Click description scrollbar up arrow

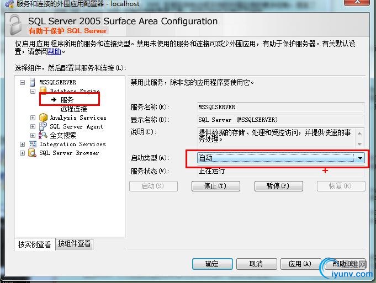[x=359, y=134]
